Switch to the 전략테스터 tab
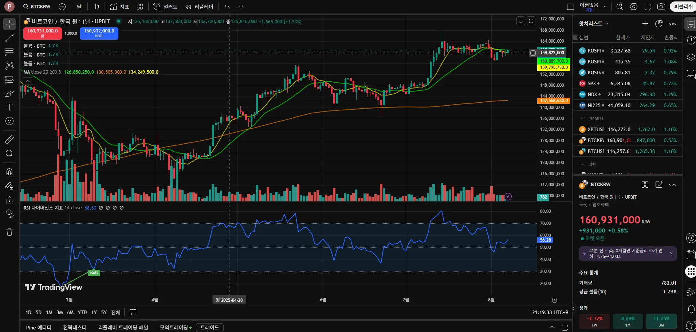 pos(75,327)
